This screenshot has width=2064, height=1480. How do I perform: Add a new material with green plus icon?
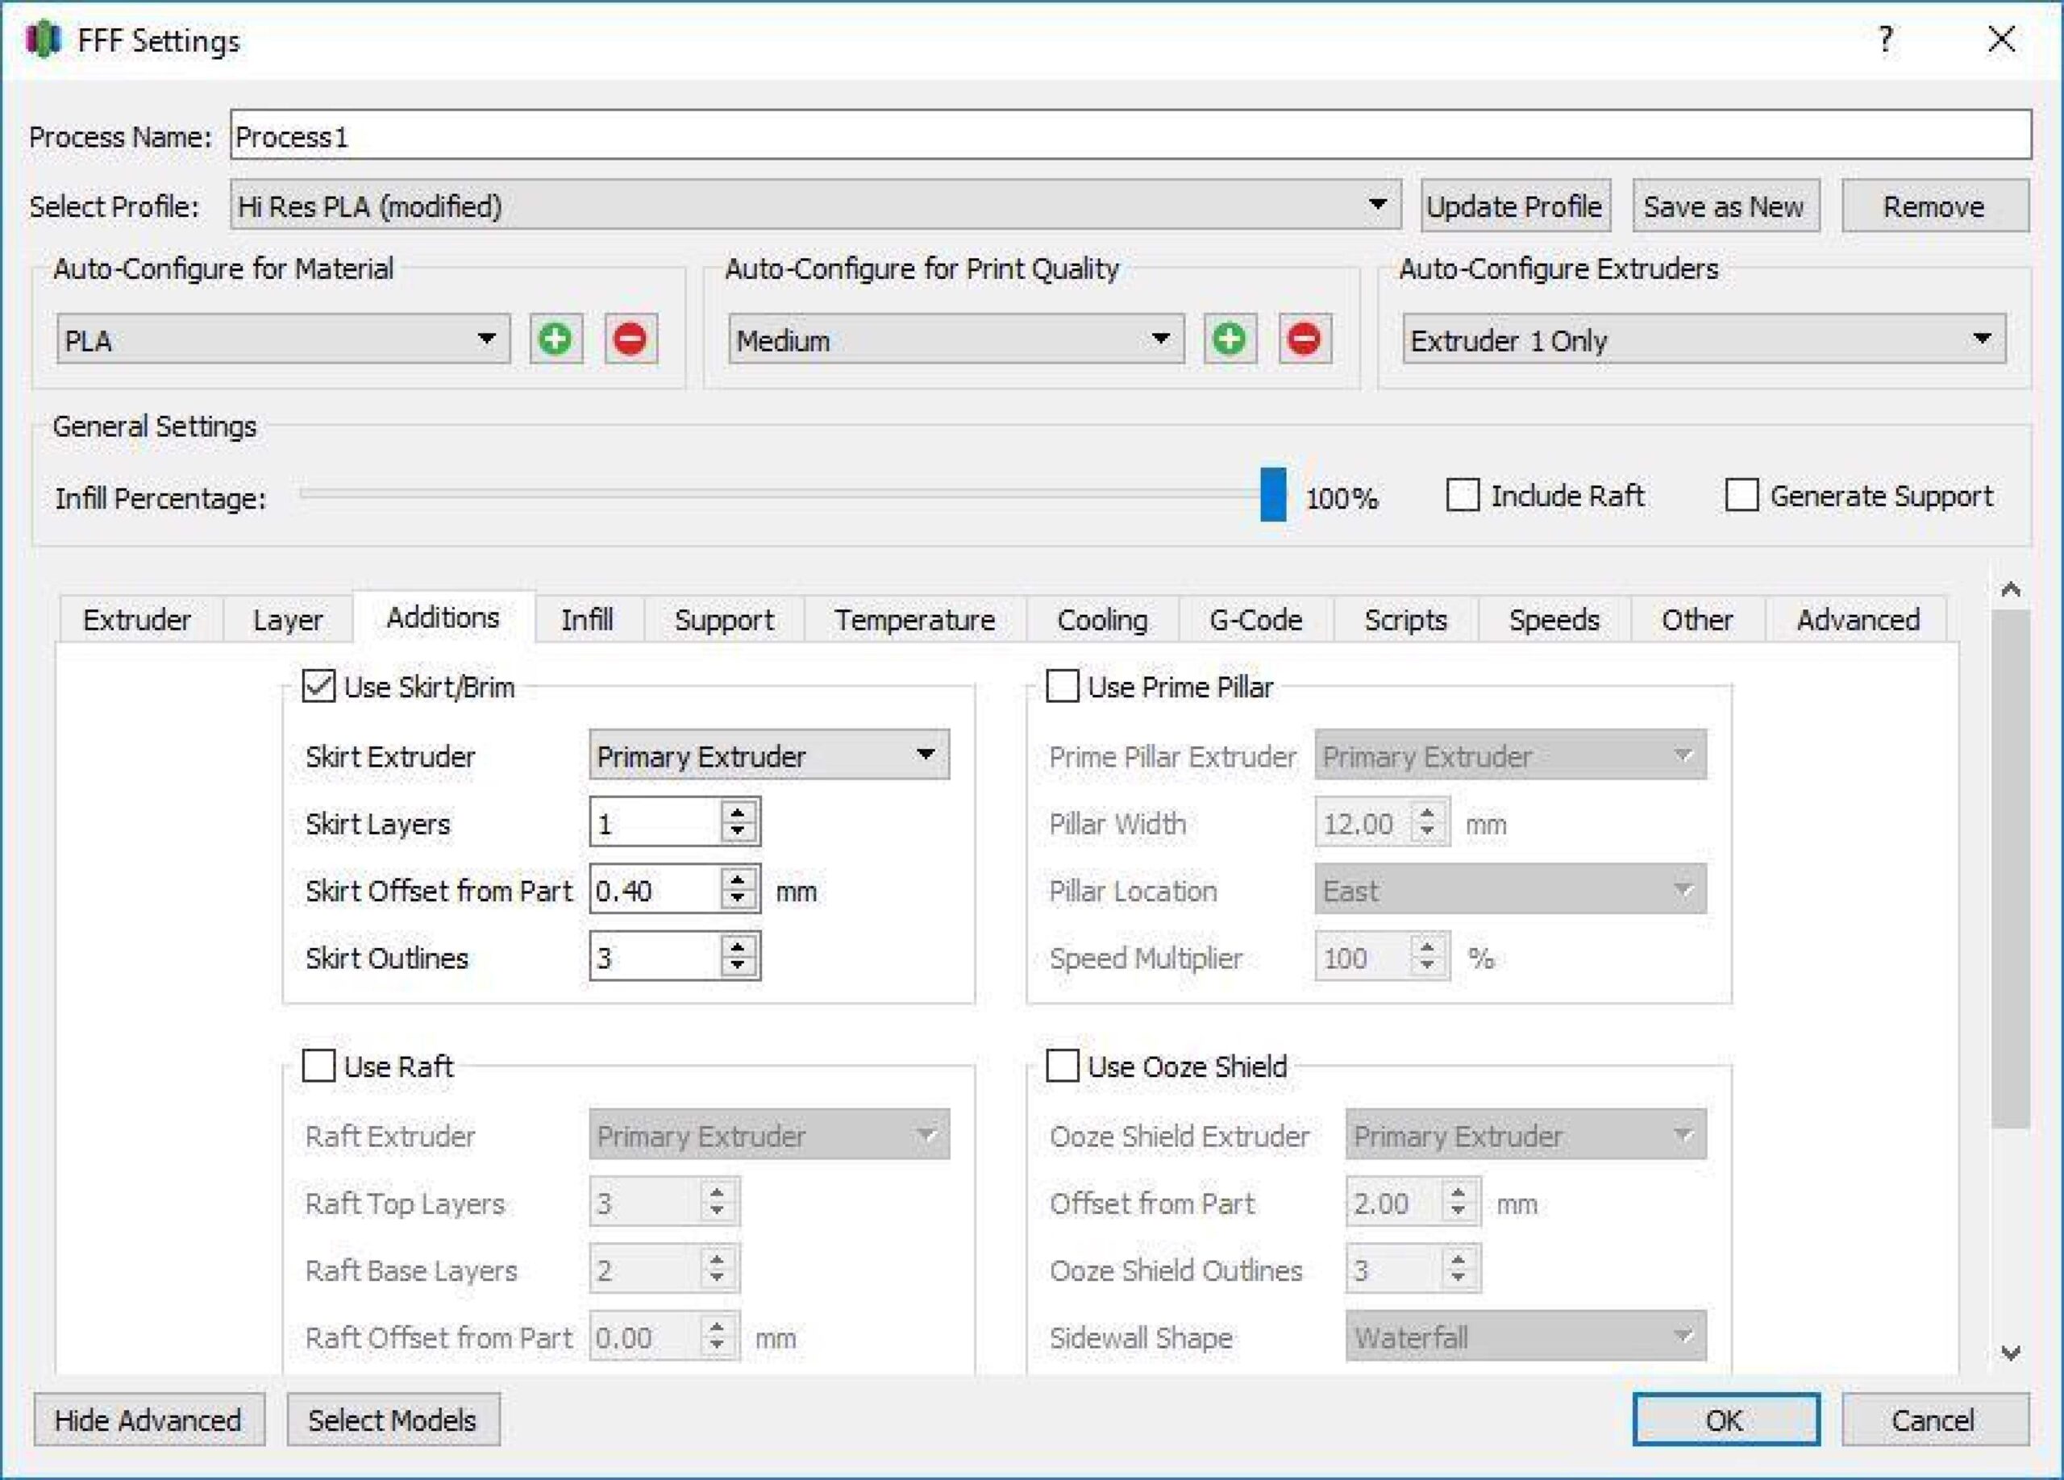556,339
